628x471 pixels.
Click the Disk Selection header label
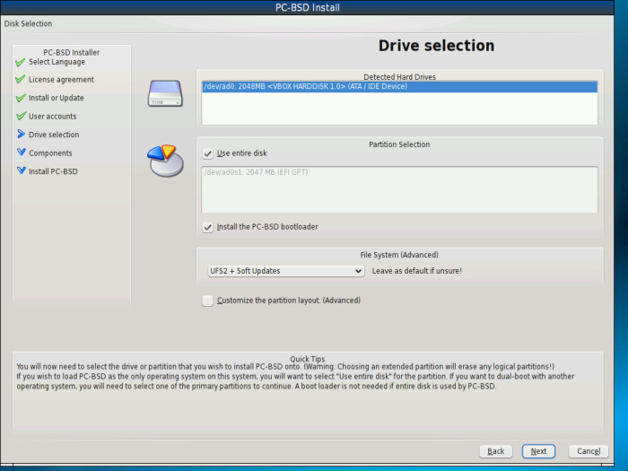[28, 23]
